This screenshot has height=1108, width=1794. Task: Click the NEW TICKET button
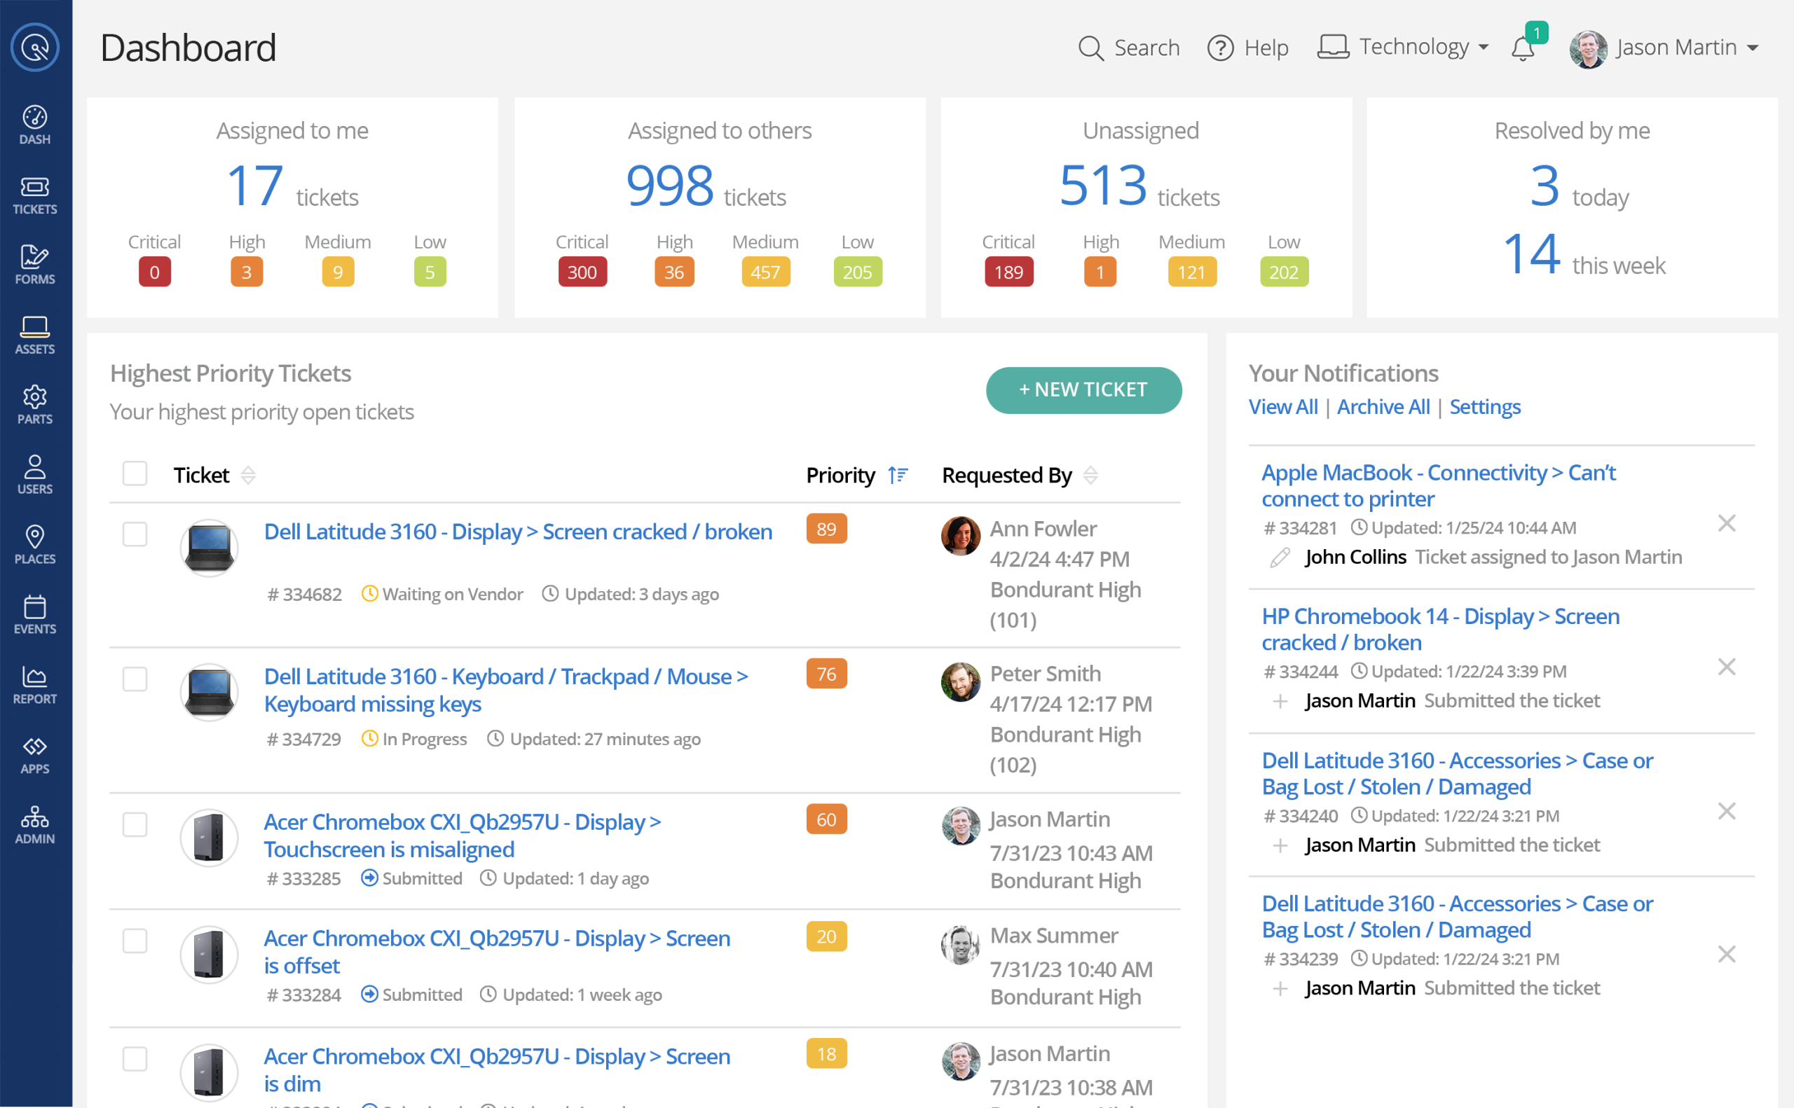[x=1083, y=390]
